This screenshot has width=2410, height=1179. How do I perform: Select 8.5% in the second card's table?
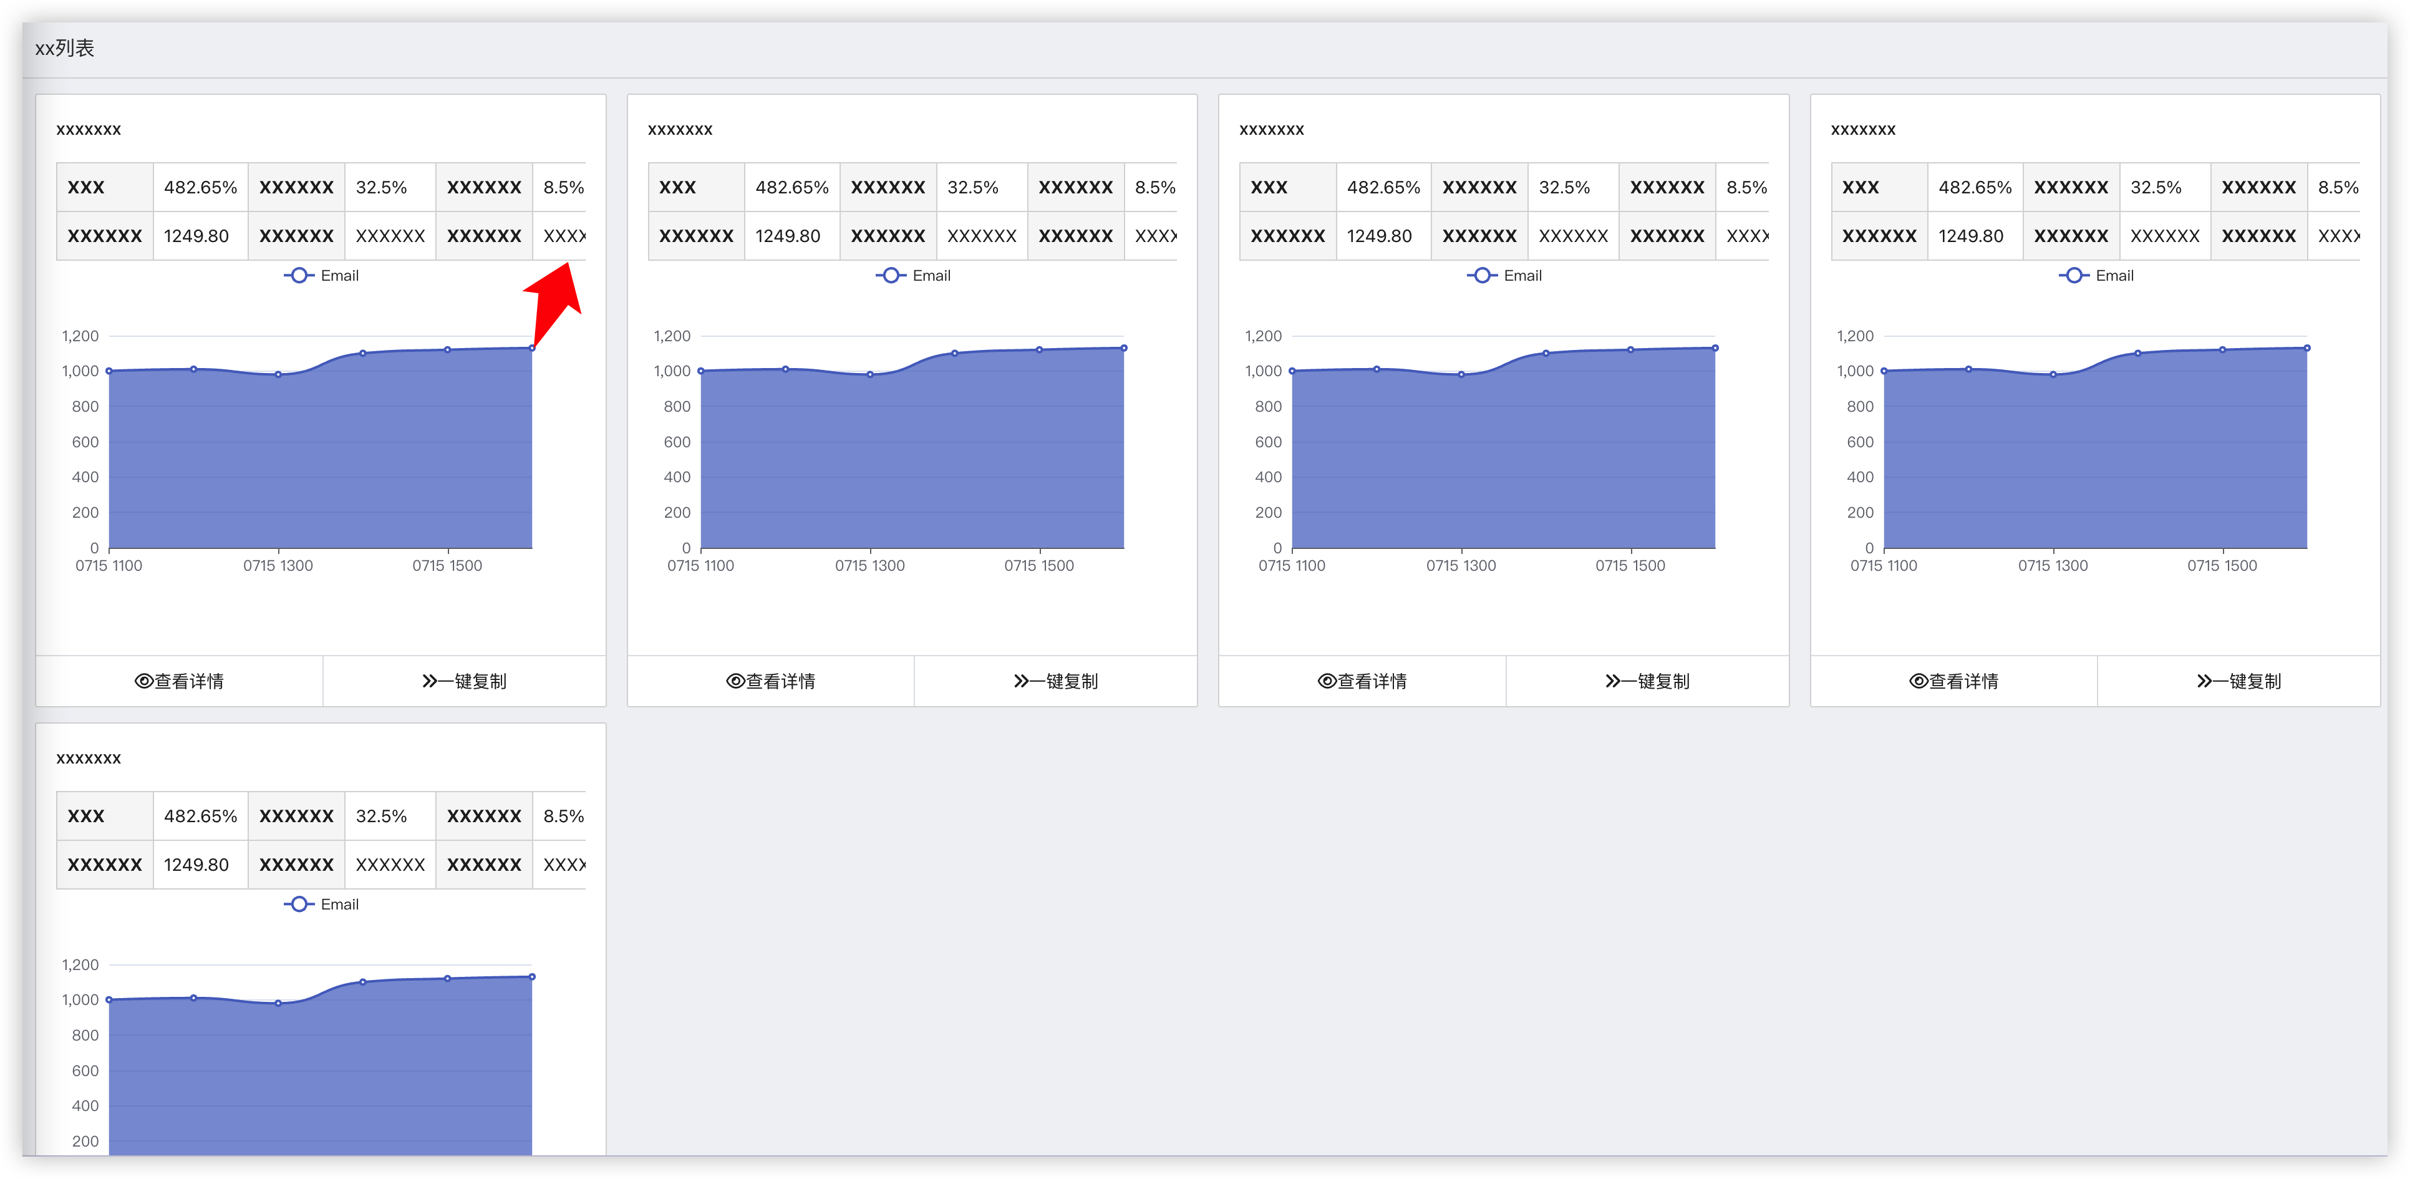point(1155,187)
